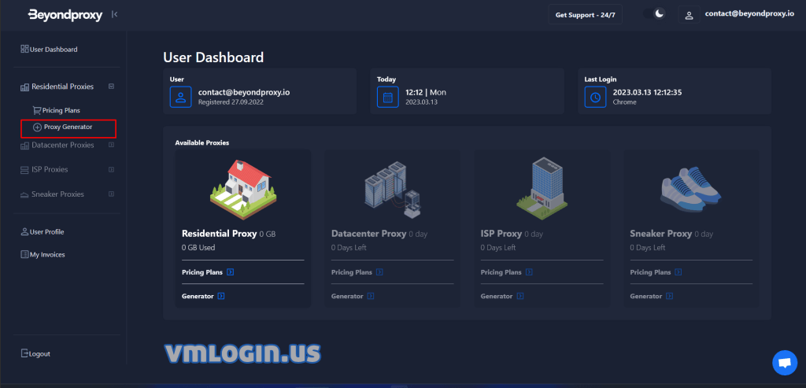Click the Residential Proxies building icon

point(24,87)
